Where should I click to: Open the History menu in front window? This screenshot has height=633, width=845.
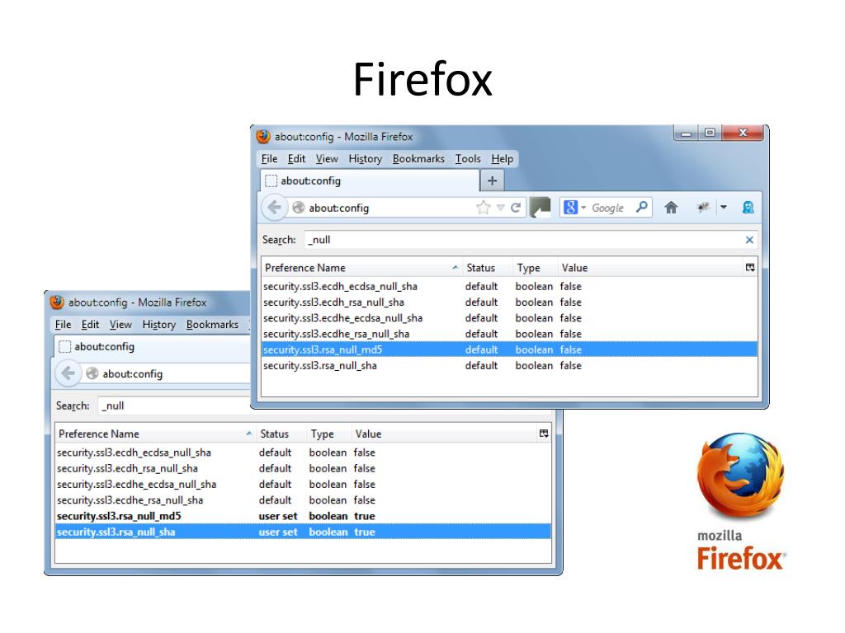click(365, 159)
